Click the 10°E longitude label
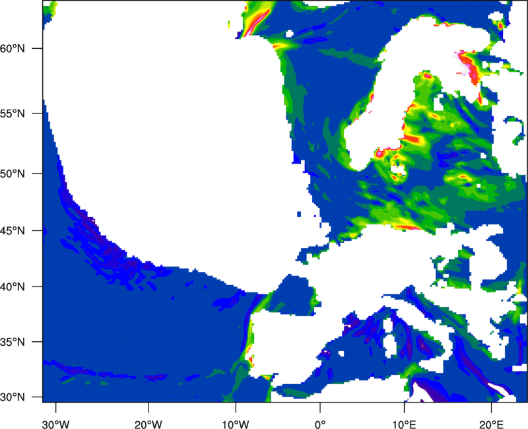Image resolution: width=528 pixels, height=429 pixels. (x=405, y=424)
